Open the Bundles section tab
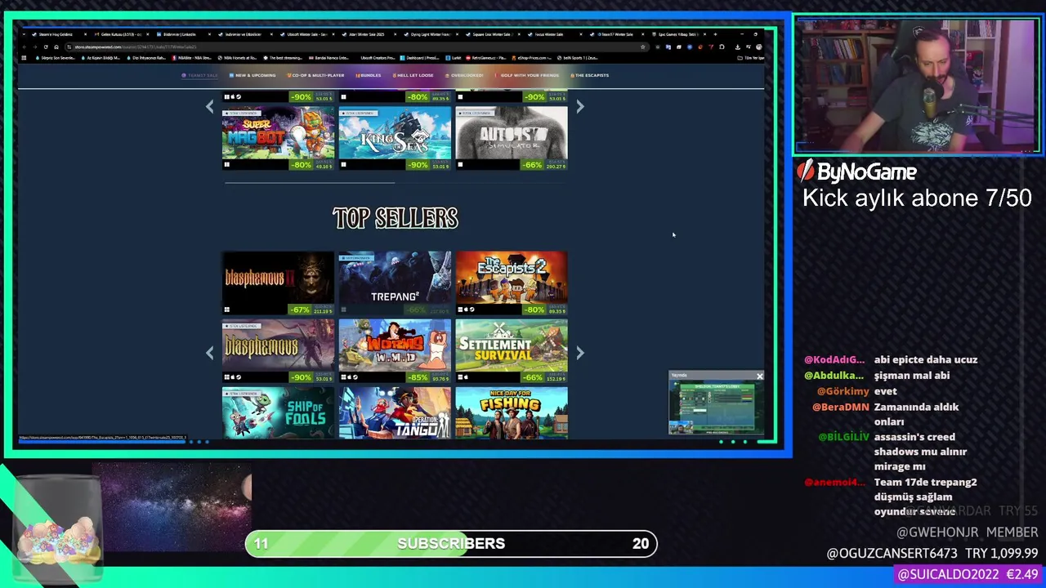Viewport: 1046px width, 588px height. tap(368, 75)
